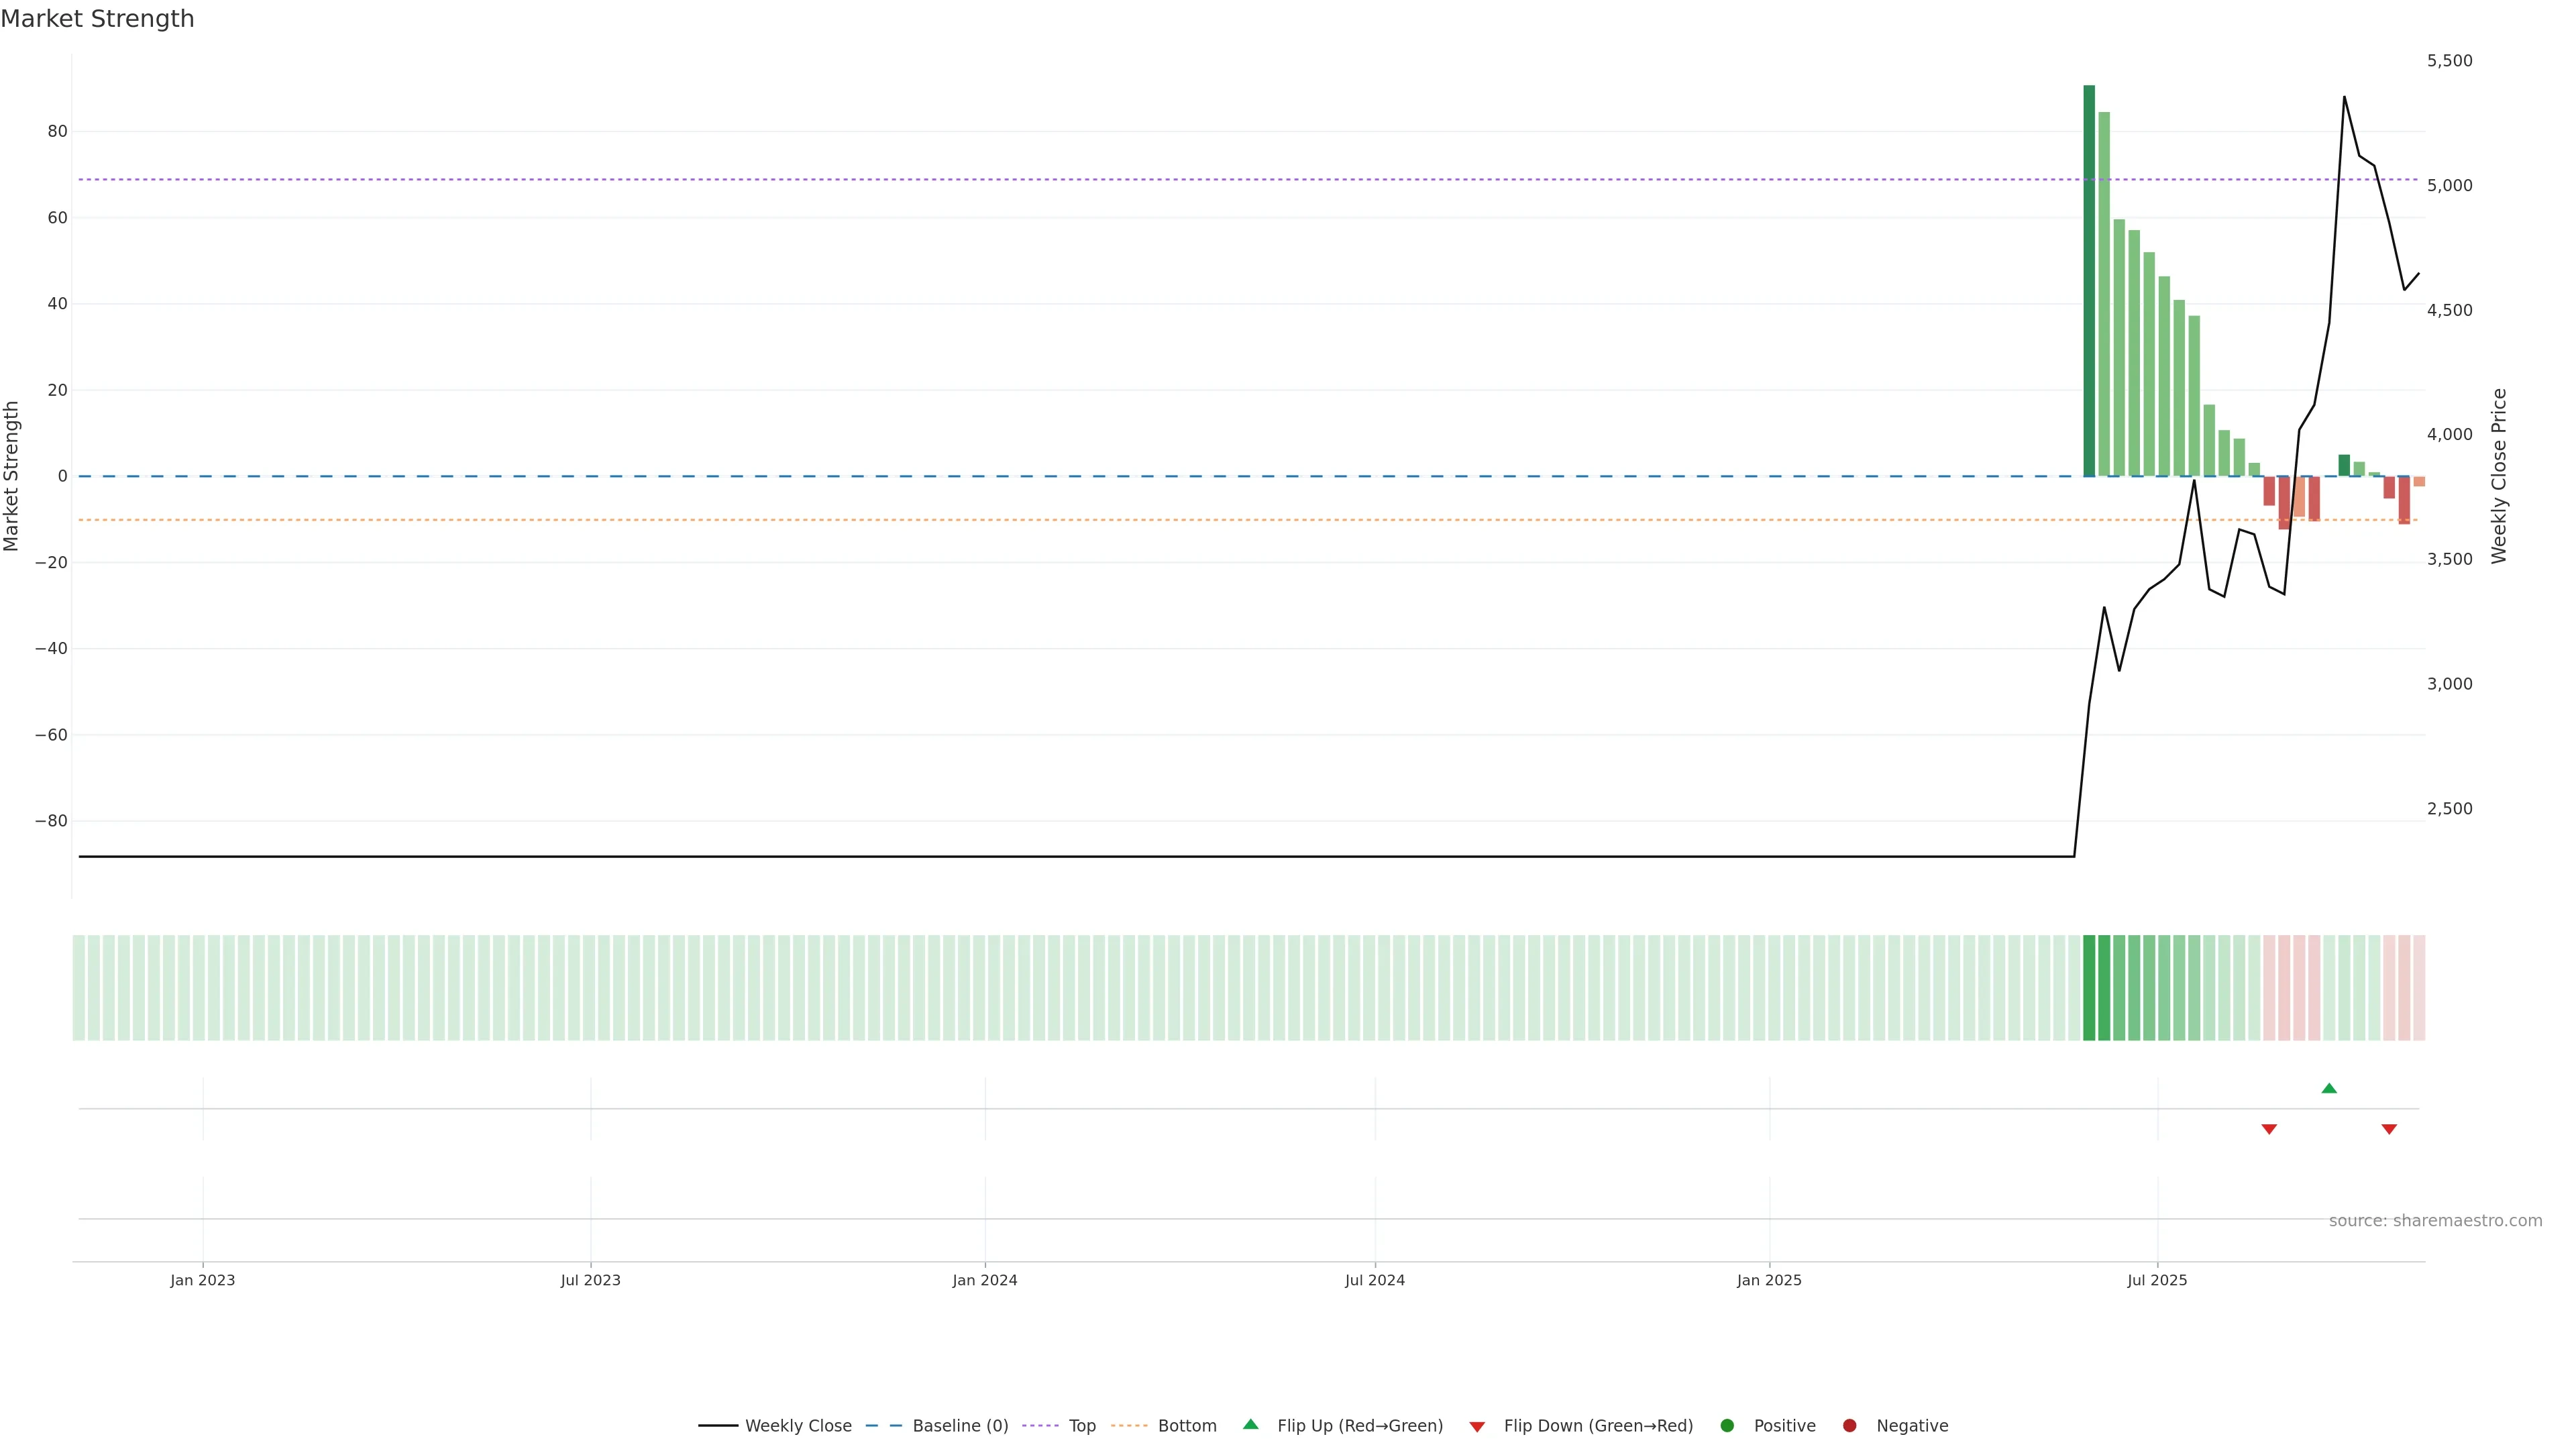Click the green flip-up triangle marker
The image size is (2576, 1449).
pyautogui.click(x=2329, y=1088)
